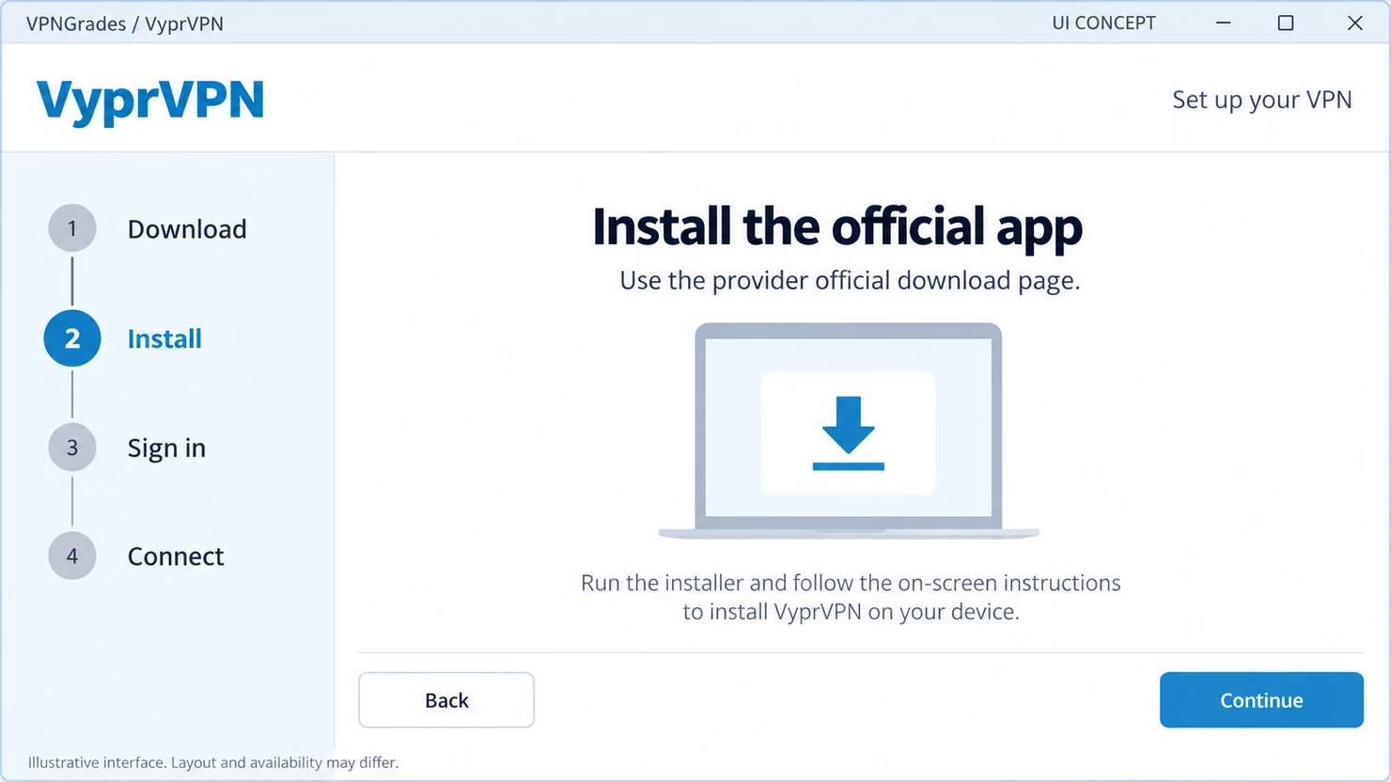Select step 3 circle for Sign in
This screenshot has height=782, width=1391.
pyautogui.click(x=72, y=447)
